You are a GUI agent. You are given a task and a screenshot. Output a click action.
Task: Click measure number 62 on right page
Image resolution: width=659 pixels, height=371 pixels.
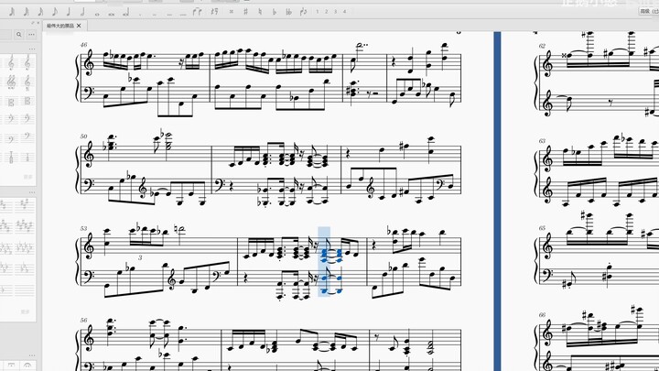tap(542, 46)
